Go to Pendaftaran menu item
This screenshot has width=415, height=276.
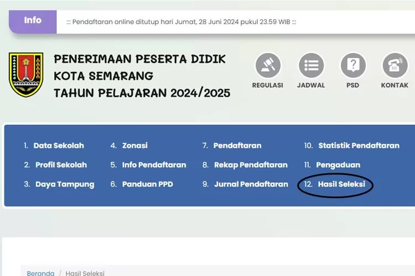pyautogui.click(x=237, y=146)
